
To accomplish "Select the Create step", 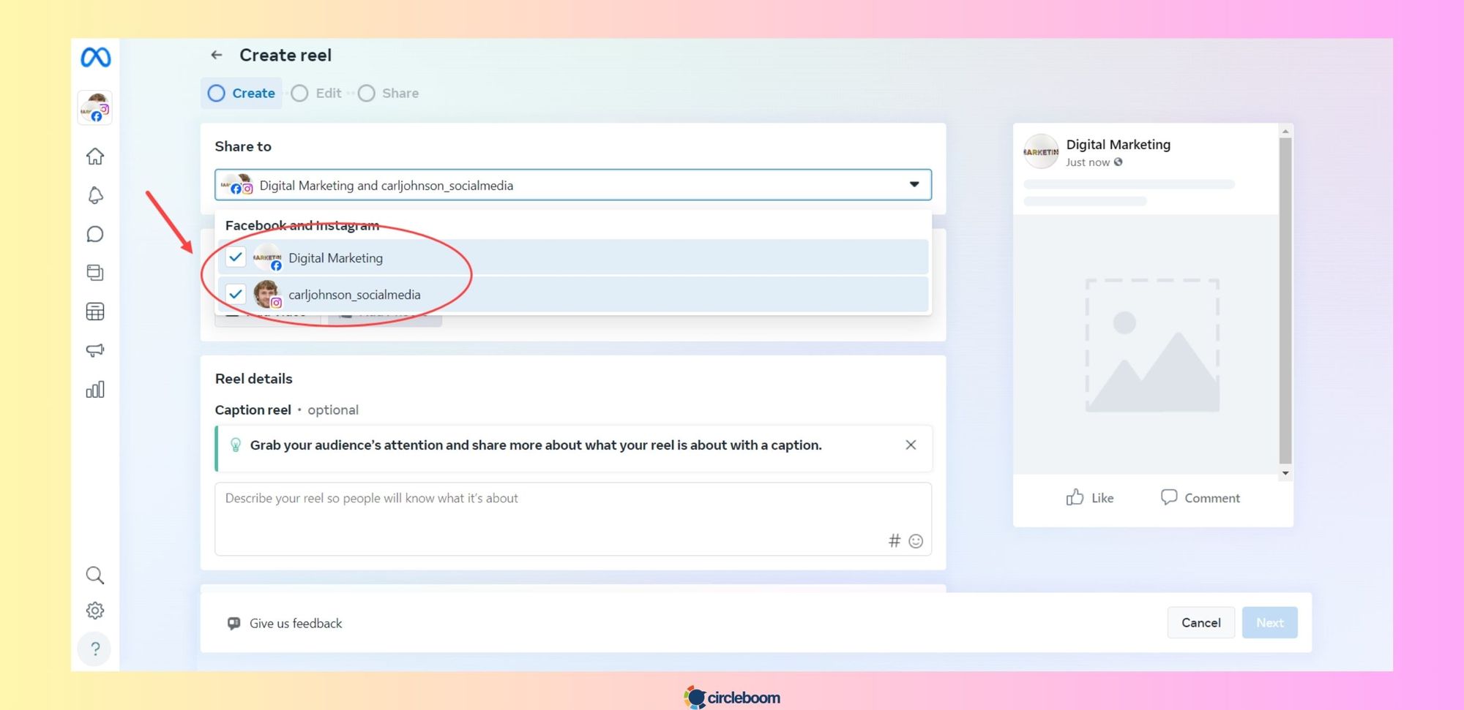I will tap(242, 93).
